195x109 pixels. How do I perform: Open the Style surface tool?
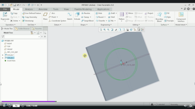(167, 17)
